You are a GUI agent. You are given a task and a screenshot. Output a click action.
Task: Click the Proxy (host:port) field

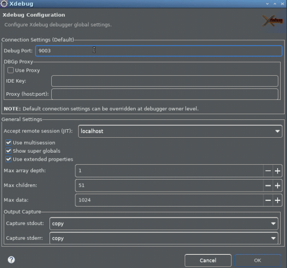coord(164,94)
